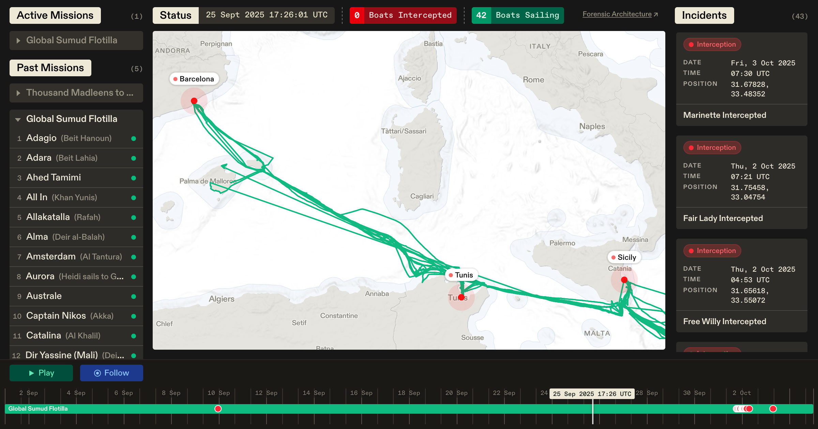Click the 25 Sep 2025 17:26 timeline playhead

[592, 394]
